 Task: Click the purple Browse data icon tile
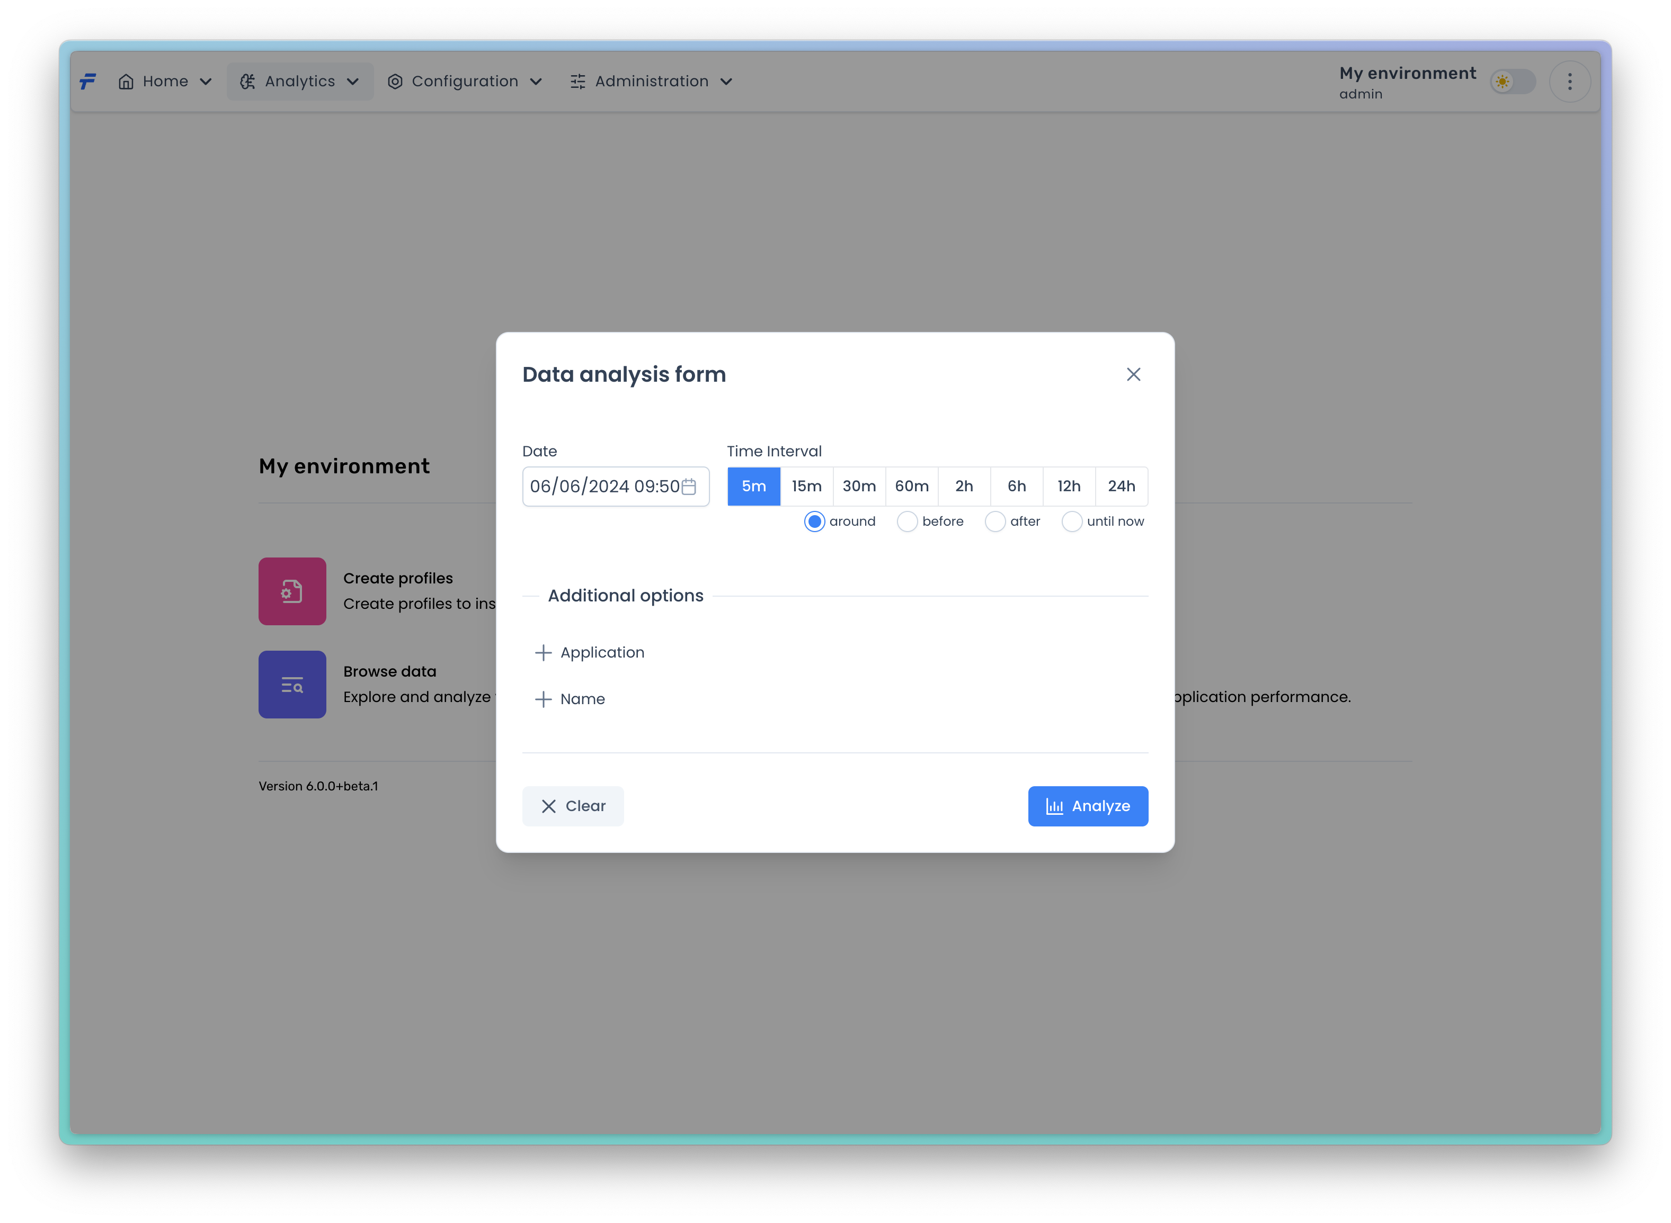pos(292,684)
